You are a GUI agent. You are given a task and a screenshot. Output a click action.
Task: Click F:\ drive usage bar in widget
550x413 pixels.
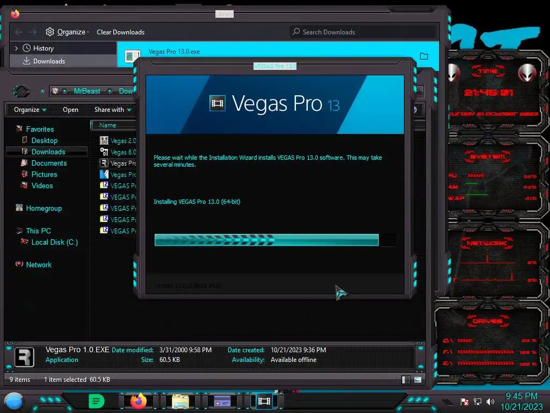486,352
